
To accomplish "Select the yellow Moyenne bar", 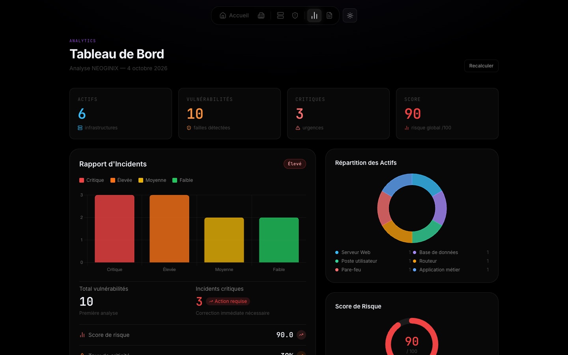I will [224, 240].
